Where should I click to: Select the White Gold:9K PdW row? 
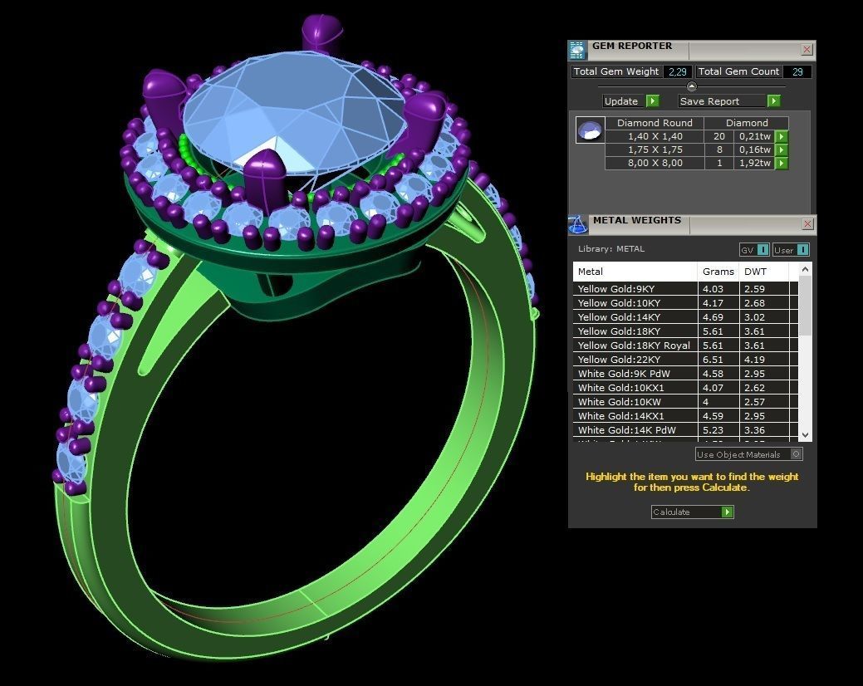[685, 374]
